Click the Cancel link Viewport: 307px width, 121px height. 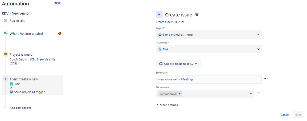click(x=285, y=115)
